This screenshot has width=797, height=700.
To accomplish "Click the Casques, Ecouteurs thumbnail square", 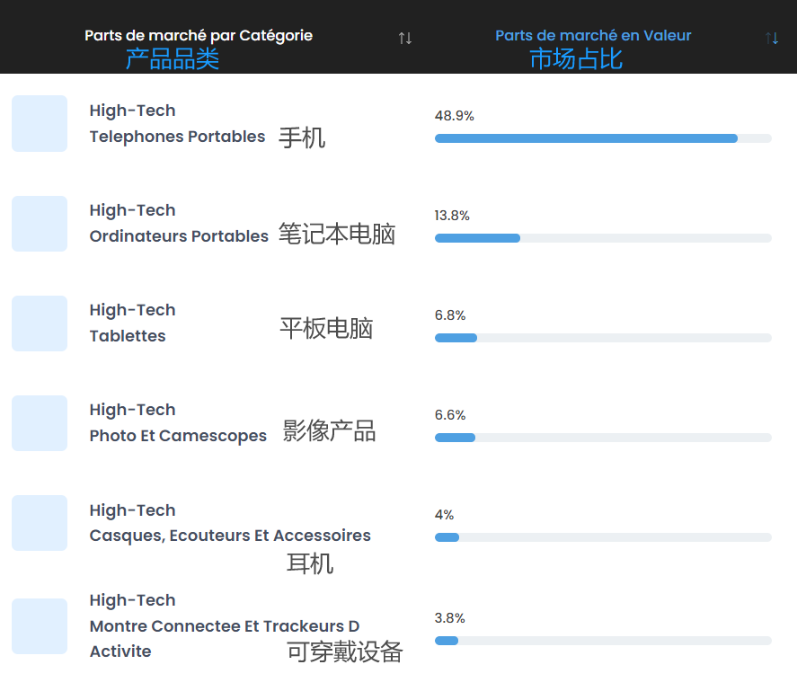I will point(40,523).
